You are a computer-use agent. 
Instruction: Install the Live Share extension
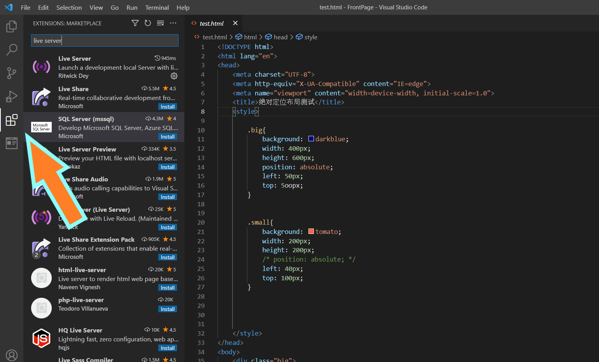168,107
